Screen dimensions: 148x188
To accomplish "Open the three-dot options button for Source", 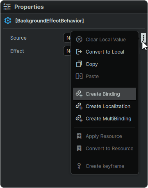I will [143, 38].
